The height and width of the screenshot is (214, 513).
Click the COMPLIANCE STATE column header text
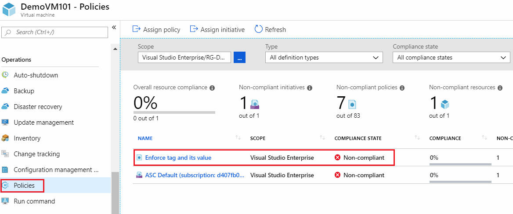358,138
